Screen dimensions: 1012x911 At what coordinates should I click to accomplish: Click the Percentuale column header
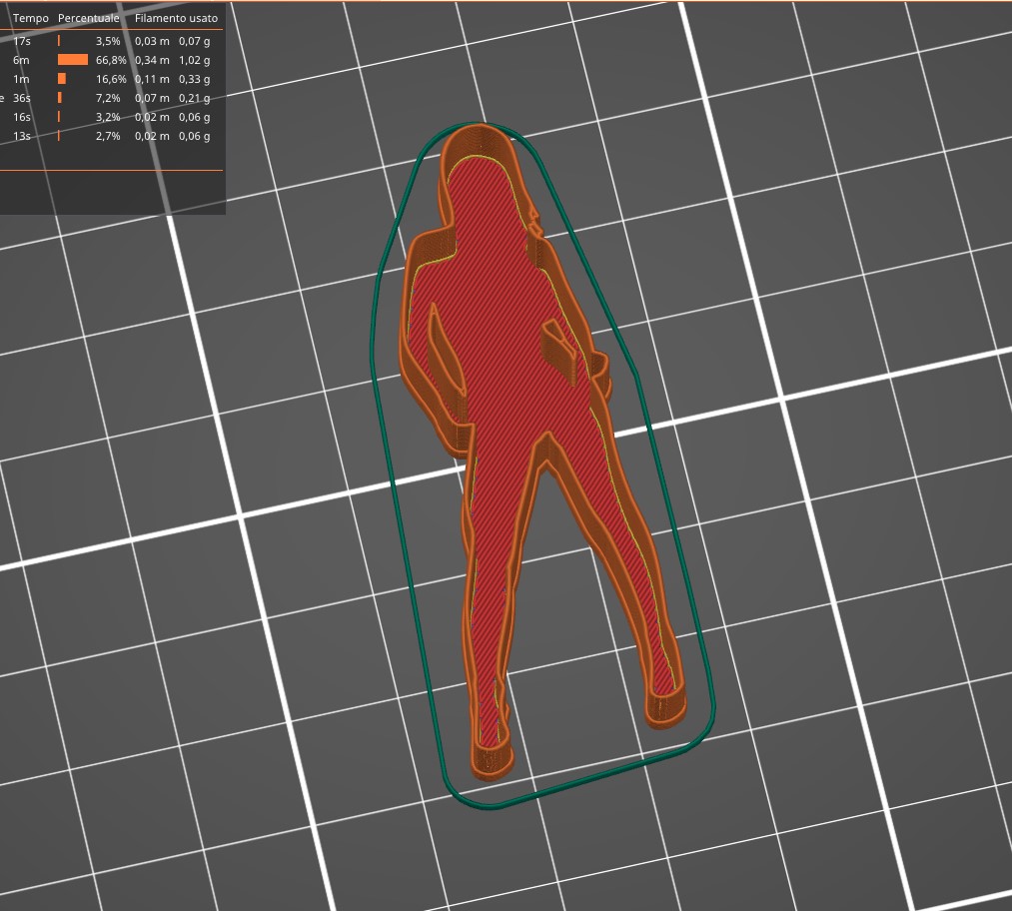coord(89,17)
